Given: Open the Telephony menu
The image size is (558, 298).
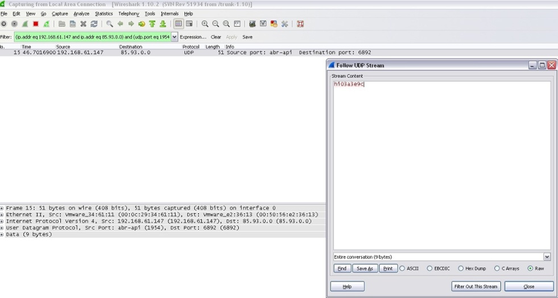Looking at the screenshot, I should [129, 14].
